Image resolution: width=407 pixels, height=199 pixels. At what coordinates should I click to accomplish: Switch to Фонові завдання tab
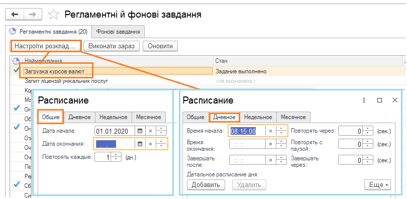point(118,32)
